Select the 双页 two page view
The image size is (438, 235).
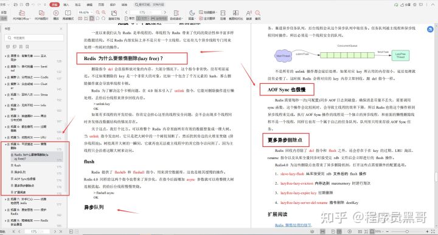coord(142,18)
